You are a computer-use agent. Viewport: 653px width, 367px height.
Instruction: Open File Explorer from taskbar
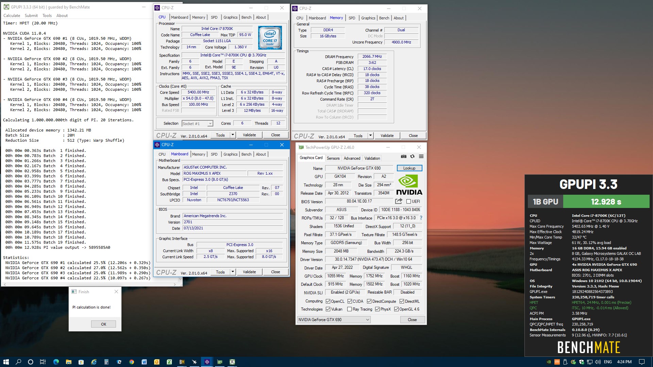tap(68, 362)
